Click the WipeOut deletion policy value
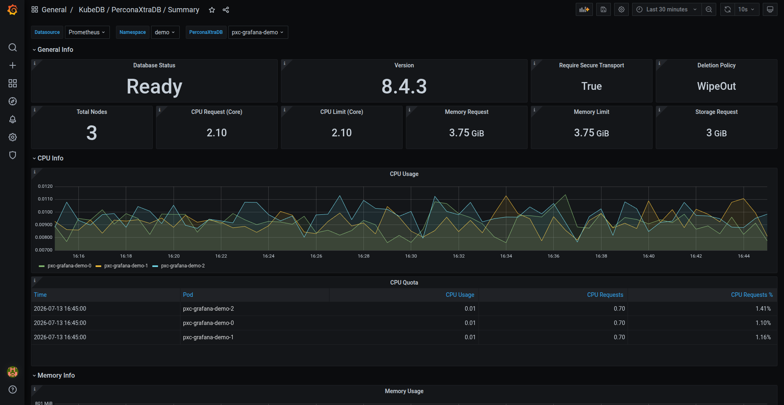Screen dimensions: 784x405 (x=717, y=86)
